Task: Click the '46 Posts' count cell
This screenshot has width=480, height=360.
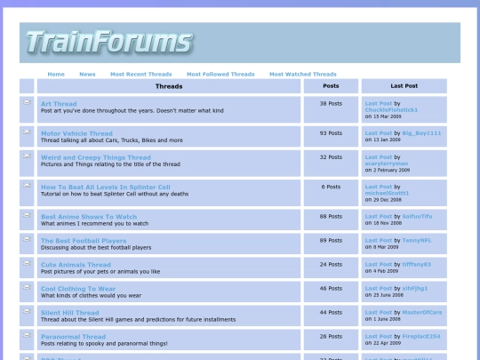Action: [331, 292]
